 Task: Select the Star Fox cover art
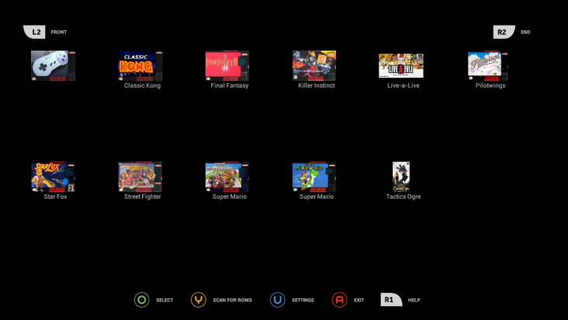pos(54,177)
